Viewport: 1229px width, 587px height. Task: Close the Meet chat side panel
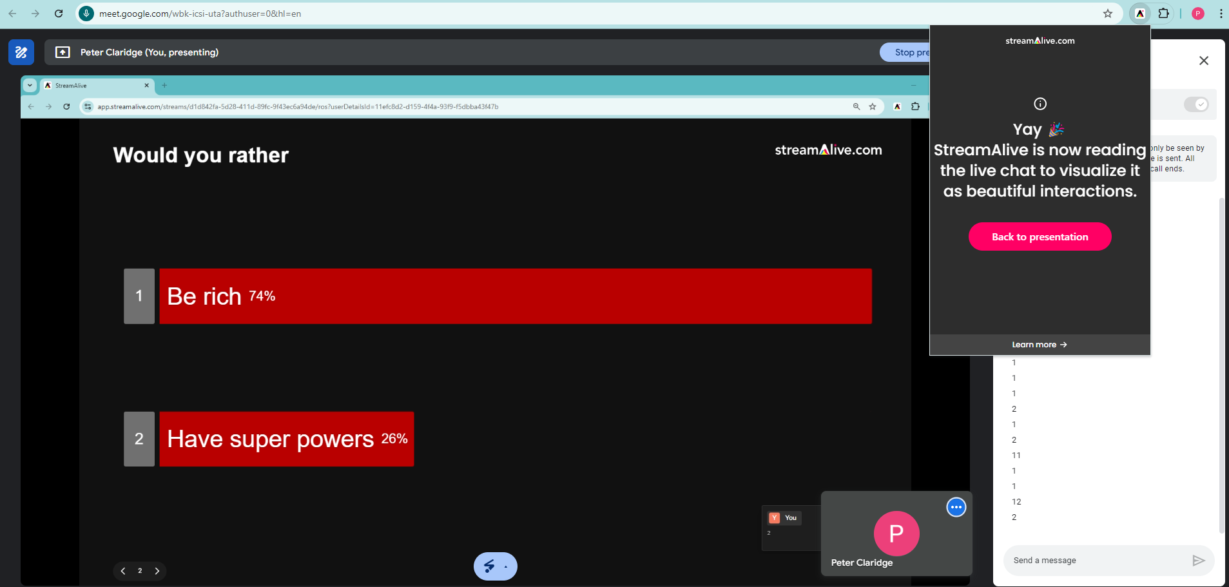pos(1204,61)
